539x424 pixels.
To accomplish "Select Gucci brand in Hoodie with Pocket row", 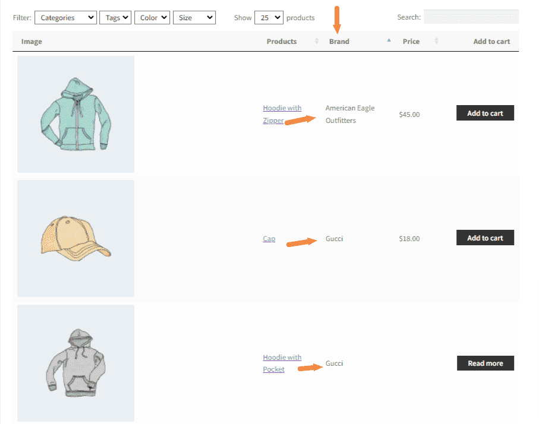I will [x=334, y=363].
